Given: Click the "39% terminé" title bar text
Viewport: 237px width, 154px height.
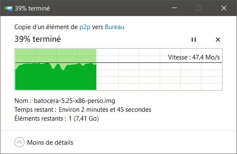Looking at the screenshot, I should (x=33, y=8).
